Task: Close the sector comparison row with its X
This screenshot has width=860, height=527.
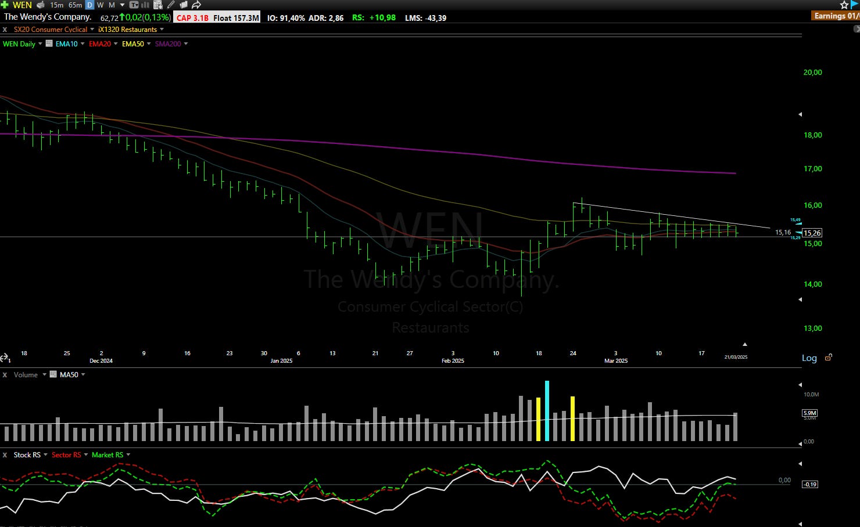Action: (5, 29)
